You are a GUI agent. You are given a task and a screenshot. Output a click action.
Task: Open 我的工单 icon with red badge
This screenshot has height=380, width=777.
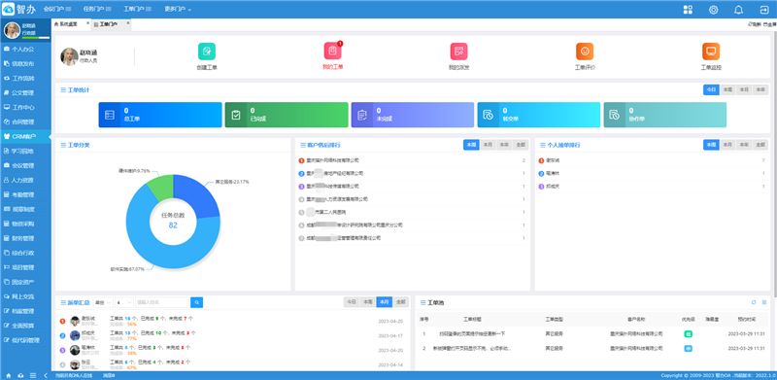[x=332, y=52]
